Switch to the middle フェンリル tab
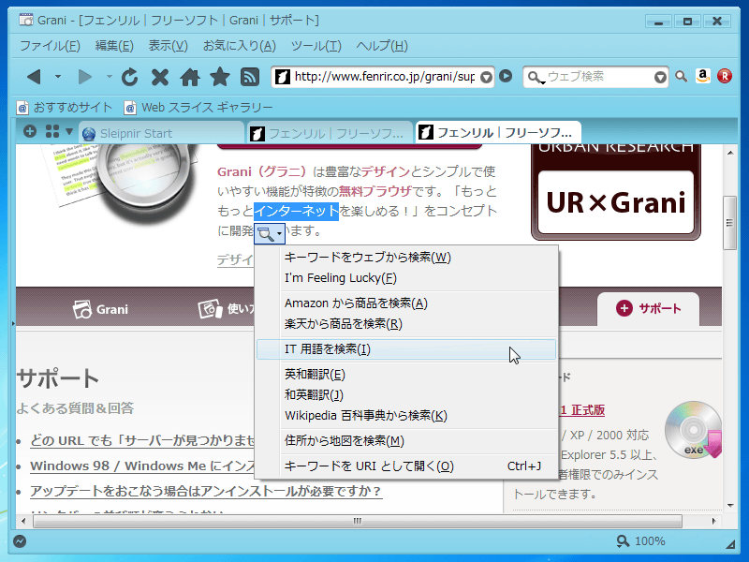 tap(330, 133)
